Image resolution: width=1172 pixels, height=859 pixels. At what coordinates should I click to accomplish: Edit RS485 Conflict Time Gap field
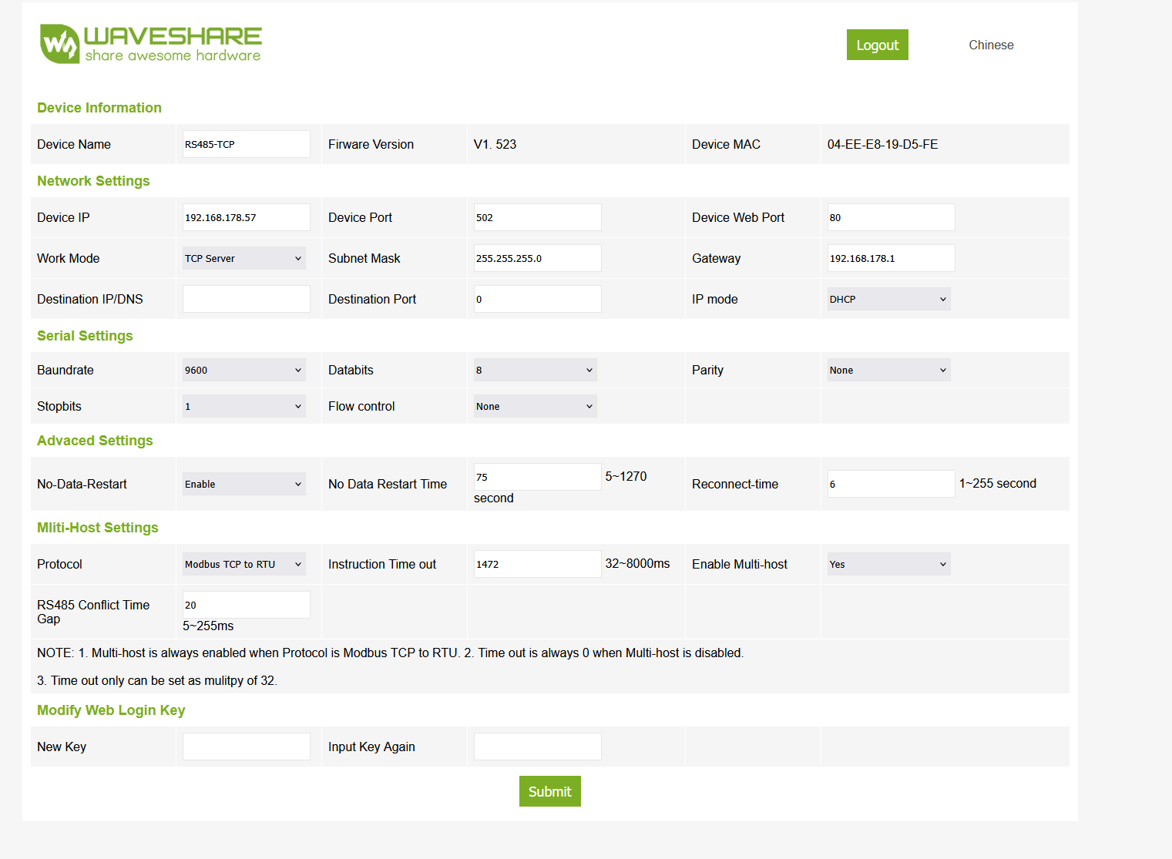pos(247,605)
